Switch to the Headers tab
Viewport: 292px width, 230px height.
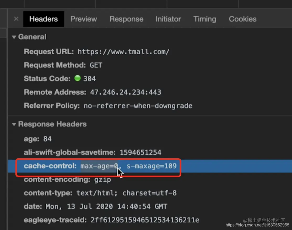44,19
